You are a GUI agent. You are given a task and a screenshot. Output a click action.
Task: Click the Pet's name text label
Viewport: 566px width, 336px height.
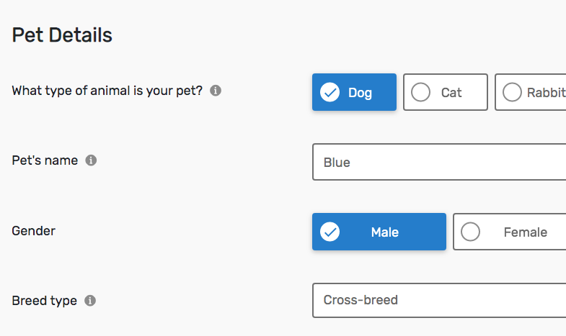pyautogui.click(x=45, y=160)
